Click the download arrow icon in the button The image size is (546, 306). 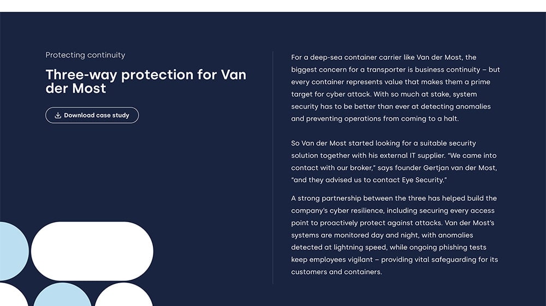click(58, 115)
